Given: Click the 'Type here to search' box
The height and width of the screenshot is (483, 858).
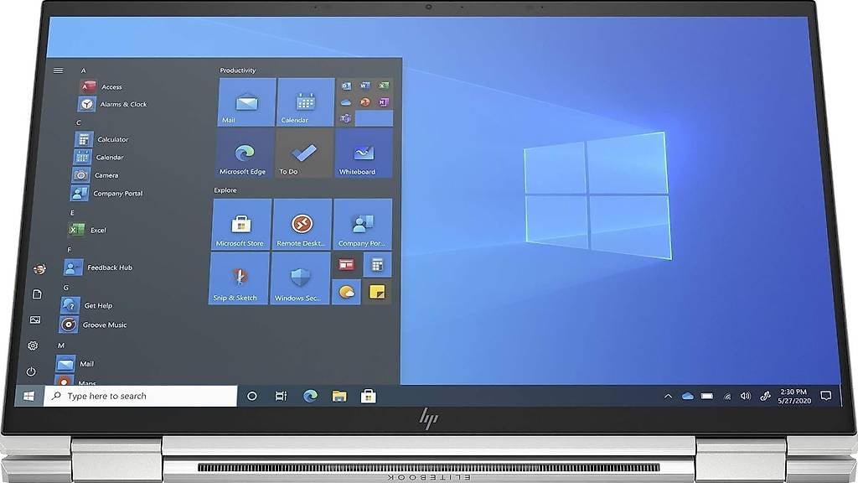Looking at the screenshot, I should coord(141,396).
